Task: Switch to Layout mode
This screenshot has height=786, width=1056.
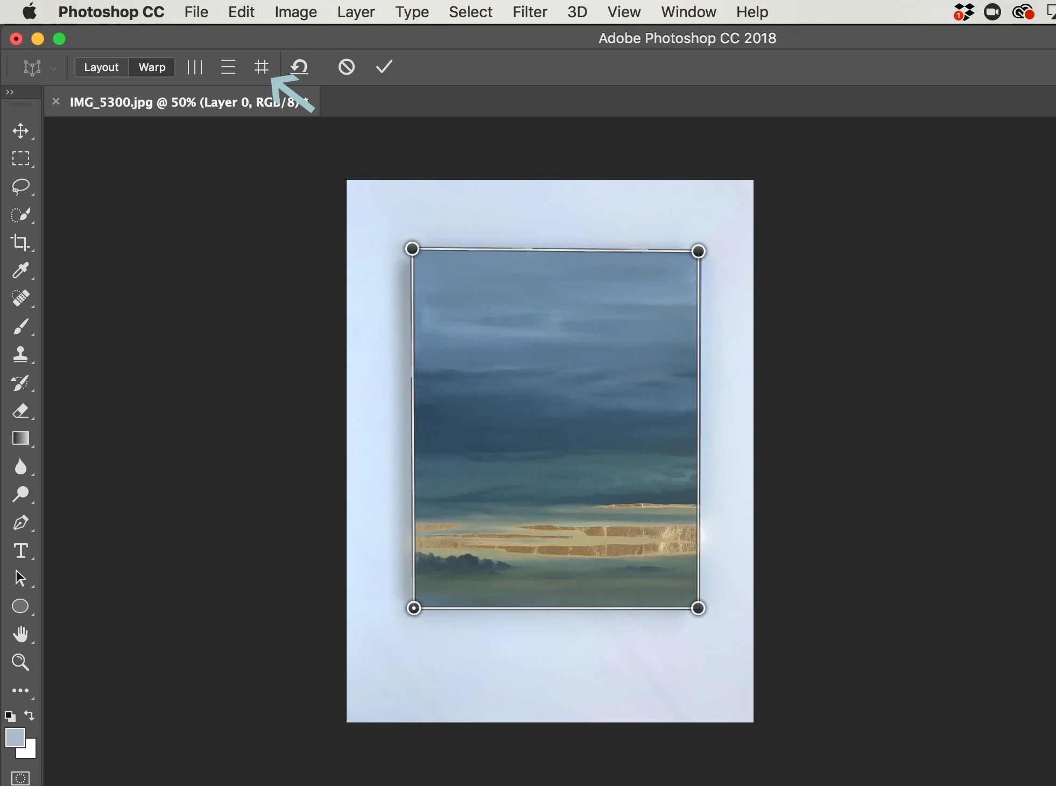Action: pyautogui.click(x=101, y=67)
